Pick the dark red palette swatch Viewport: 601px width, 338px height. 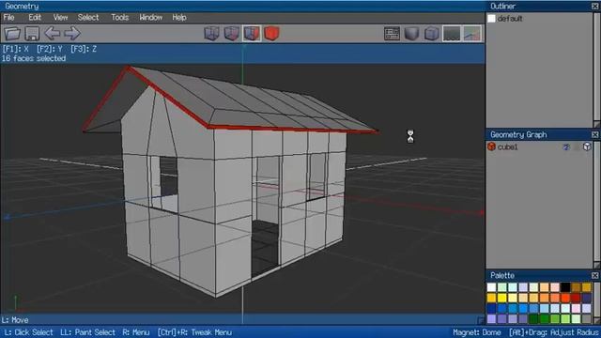pyautogui.click(x=576, y=298)
